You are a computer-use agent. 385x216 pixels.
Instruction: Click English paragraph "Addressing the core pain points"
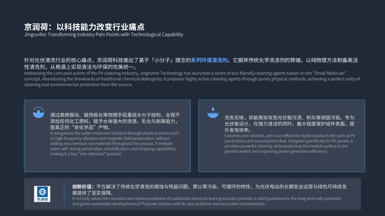point(192,79)
